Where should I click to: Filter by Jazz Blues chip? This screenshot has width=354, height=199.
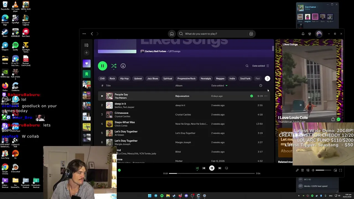153,78
